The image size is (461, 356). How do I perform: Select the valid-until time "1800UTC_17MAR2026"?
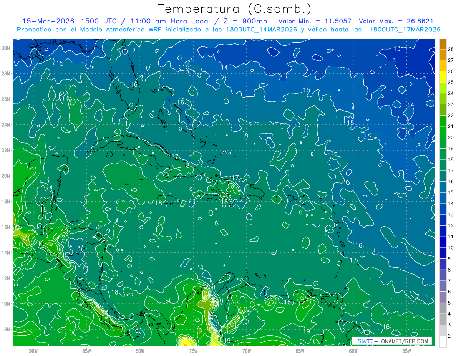point(405,30)
